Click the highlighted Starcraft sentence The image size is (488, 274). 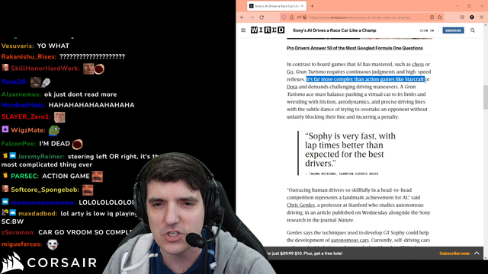(x=365, y=79)
